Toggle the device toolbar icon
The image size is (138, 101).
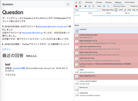(x=80, y=2)
